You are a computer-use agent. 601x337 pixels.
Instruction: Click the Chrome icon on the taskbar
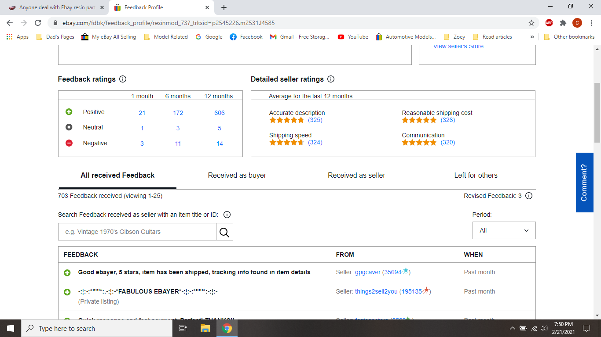pyautogui.click(x=227, y=328)
